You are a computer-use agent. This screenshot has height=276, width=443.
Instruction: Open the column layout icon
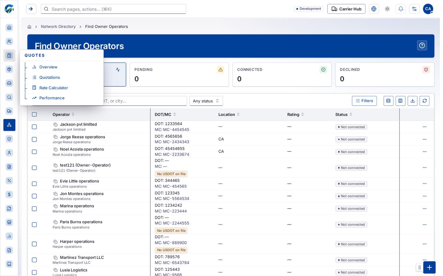(x=400, y=101)
